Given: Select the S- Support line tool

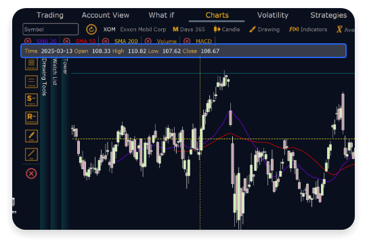Looking at the screenshot, I should [x=31, y=100].
